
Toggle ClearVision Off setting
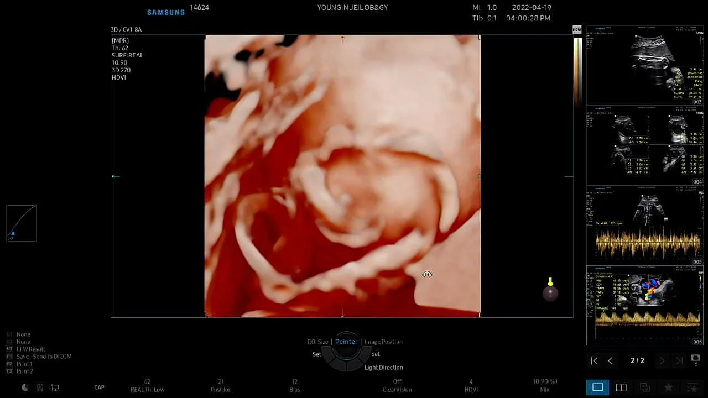coord(397,385)
